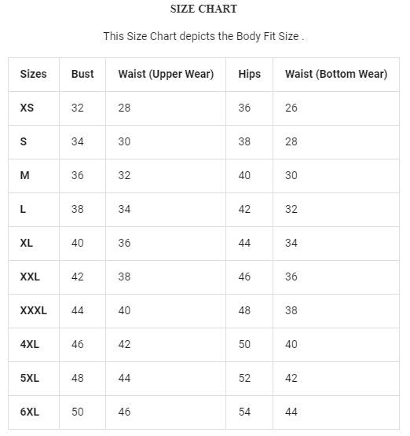Click the Hips column header
Screen dimensions: 410x436
(x=249, y=75)
